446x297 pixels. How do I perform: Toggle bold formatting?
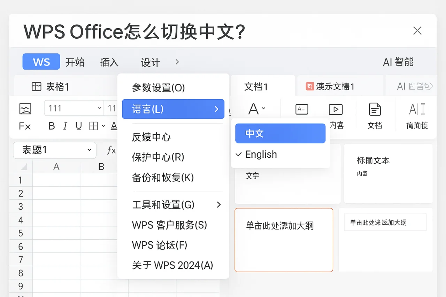pyautogui.click(x=51, y=126)
